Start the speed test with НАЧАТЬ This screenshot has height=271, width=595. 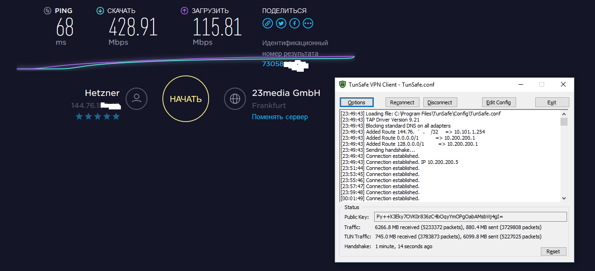click(186, 99)
